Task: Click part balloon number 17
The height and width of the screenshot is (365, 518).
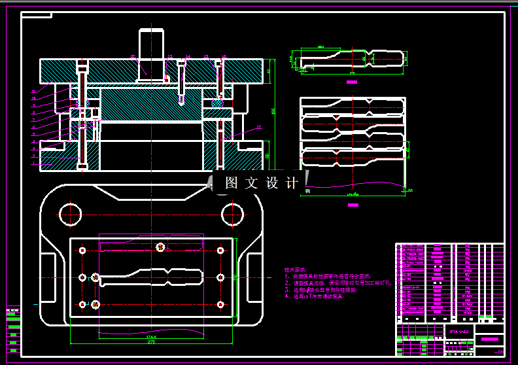Action: 259,127
